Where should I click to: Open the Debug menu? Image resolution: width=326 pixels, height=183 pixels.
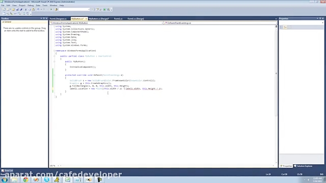[30, 5]
